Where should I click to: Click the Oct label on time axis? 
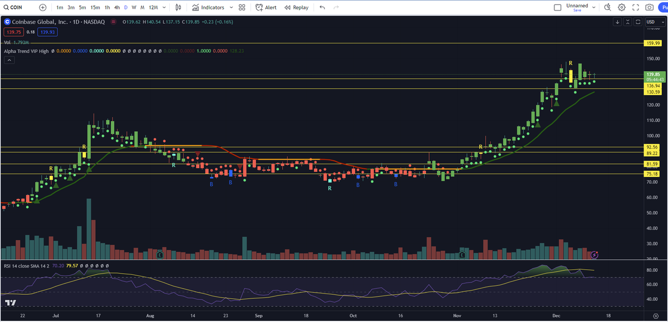coord(353,315)
